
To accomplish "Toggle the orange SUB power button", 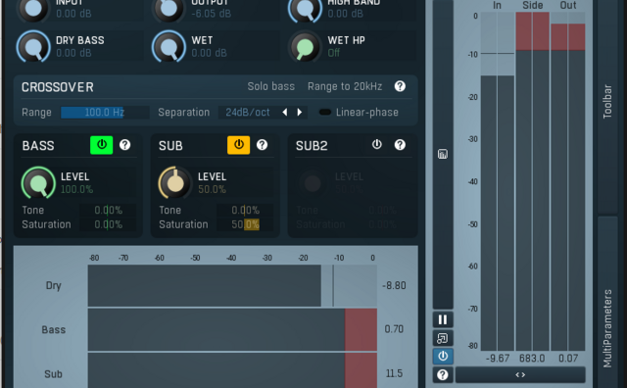I will tap(239, 144).
